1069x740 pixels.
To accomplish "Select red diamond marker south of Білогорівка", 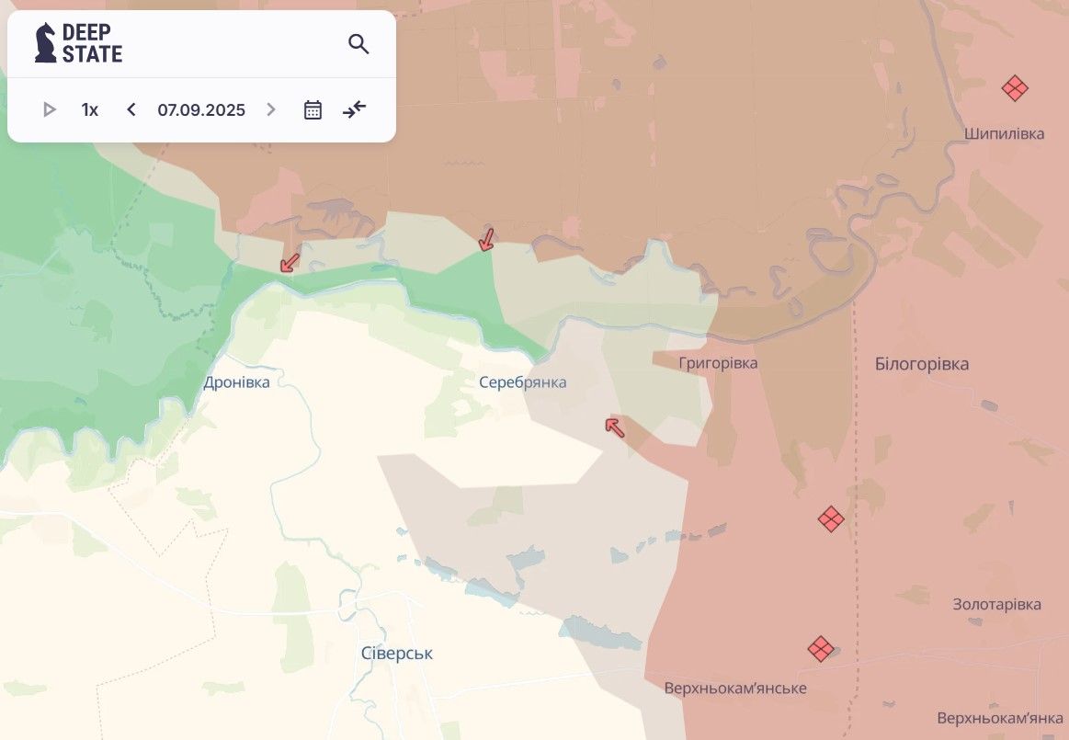I will [831, 519].
